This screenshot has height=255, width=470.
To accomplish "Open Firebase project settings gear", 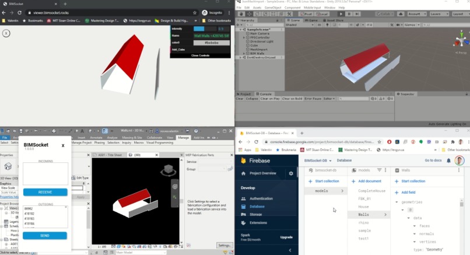I will (x=291, y=173).
